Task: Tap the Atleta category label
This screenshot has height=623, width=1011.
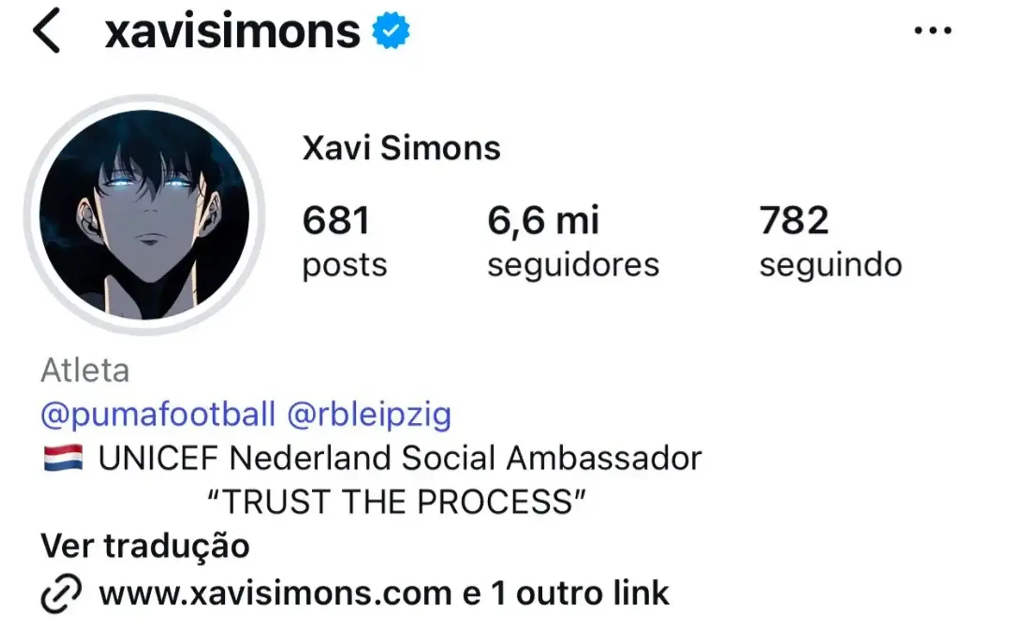Action: 85,370
